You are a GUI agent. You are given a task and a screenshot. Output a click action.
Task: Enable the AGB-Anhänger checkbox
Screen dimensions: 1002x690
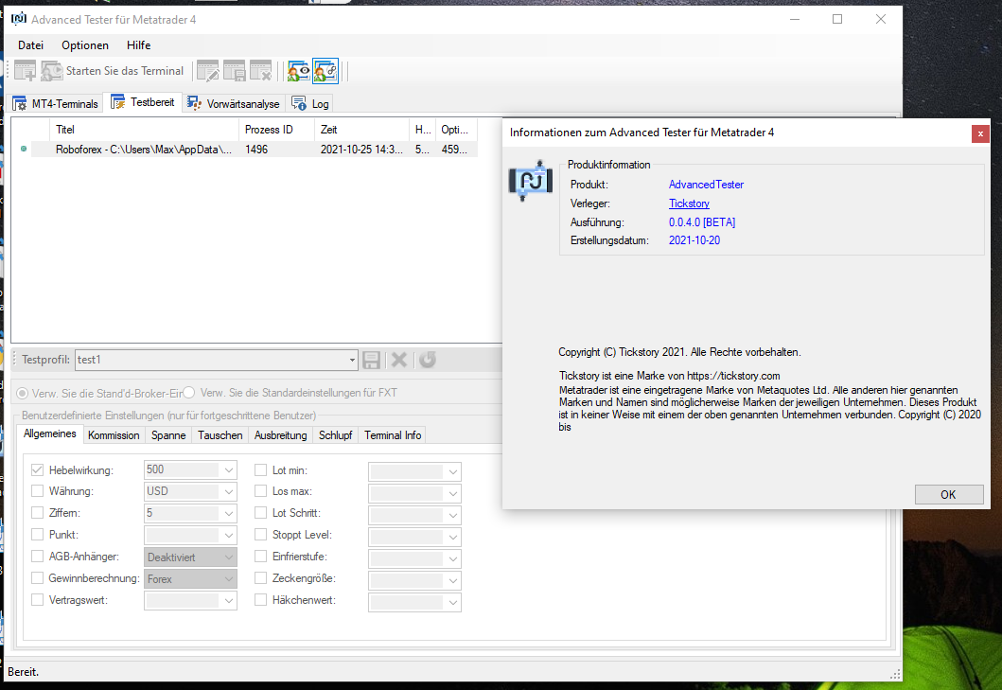point(37,557)
